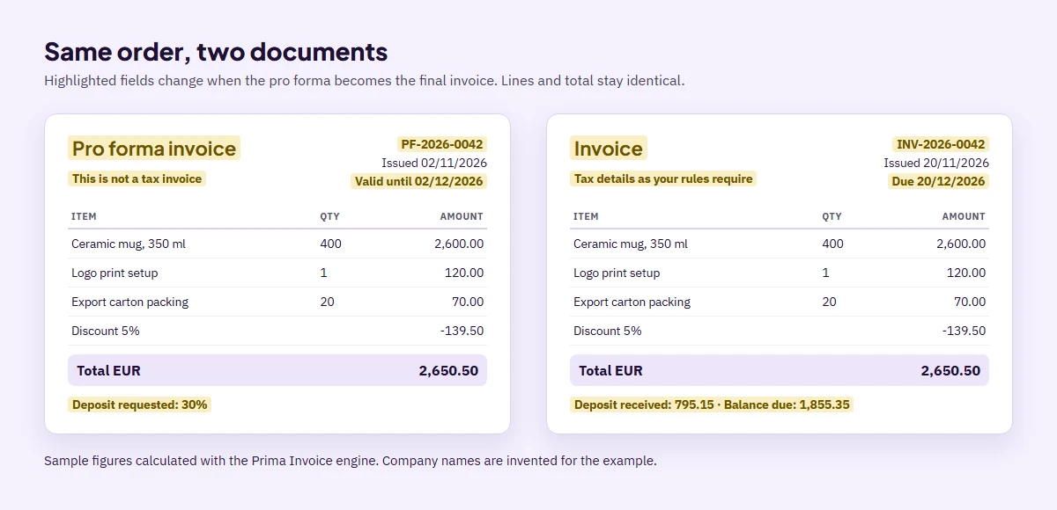Click amount 2,600.00 in the pro forma
Image resolution: width=1057 pixels, height=510 pixels.
point(459,244)
